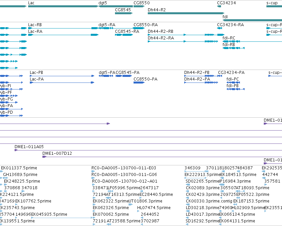The width and height of the screenshot is (282, 226).
Task: Click the EK107762.5prime EST label
Action: click(x=33, y=201)
